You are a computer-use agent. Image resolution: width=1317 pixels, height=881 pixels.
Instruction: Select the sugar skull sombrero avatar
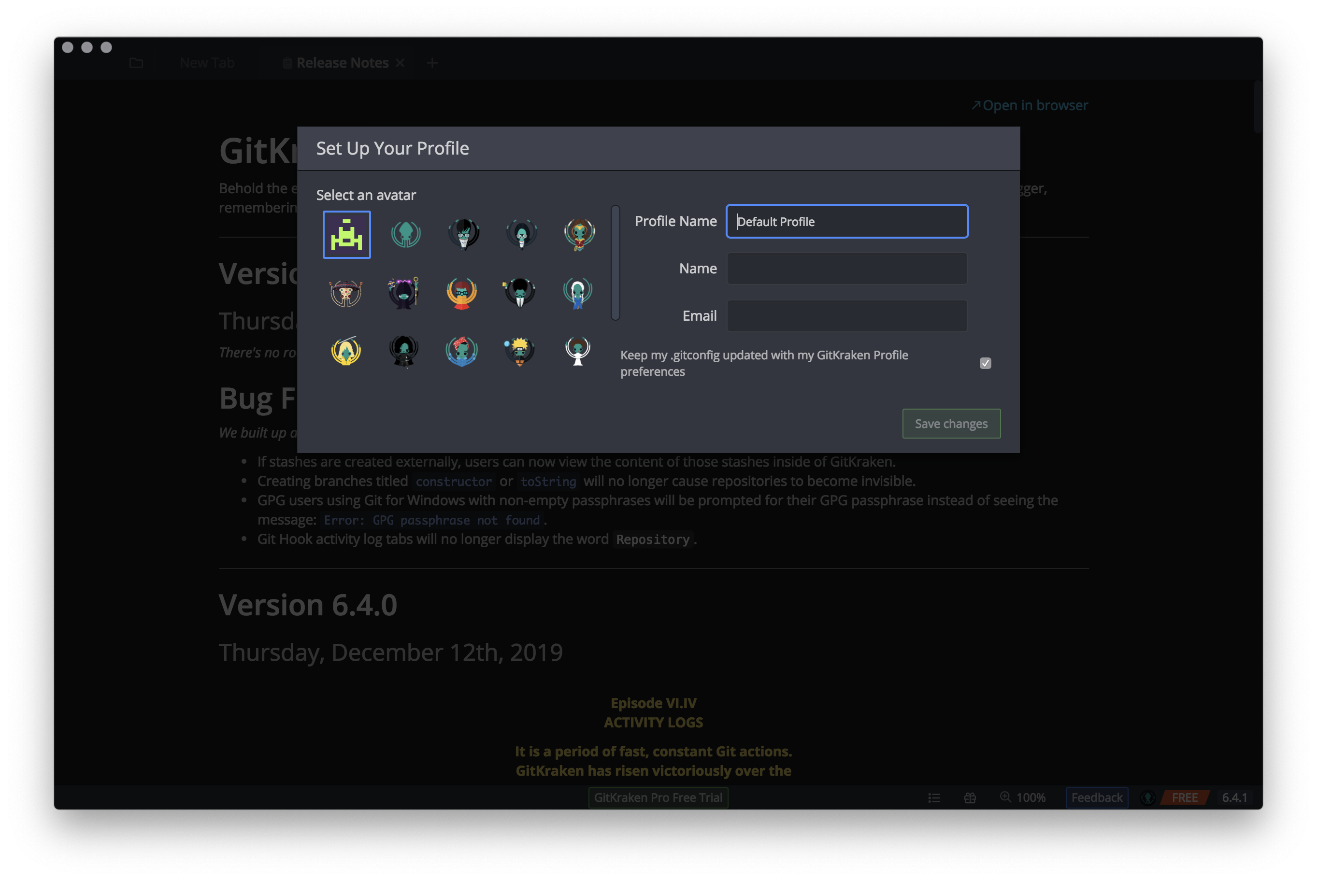(345, 293)
